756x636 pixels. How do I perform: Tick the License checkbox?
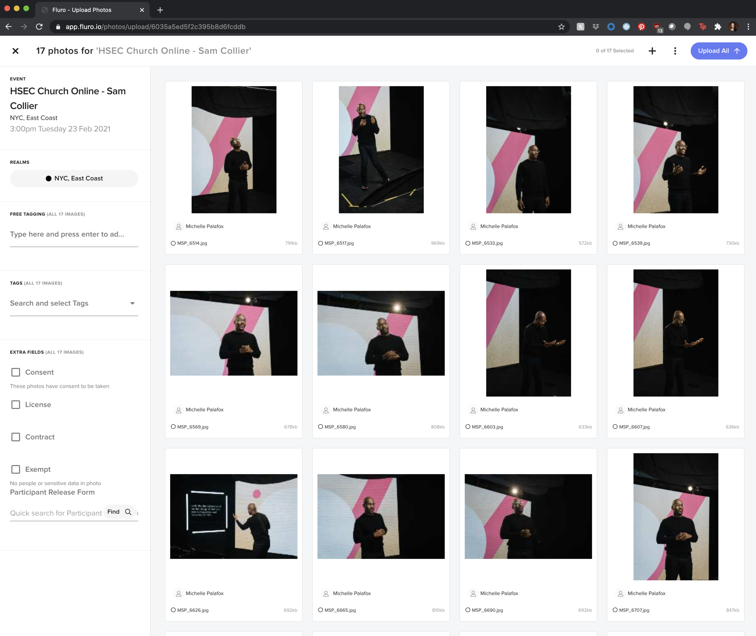(x=15, y=405)
